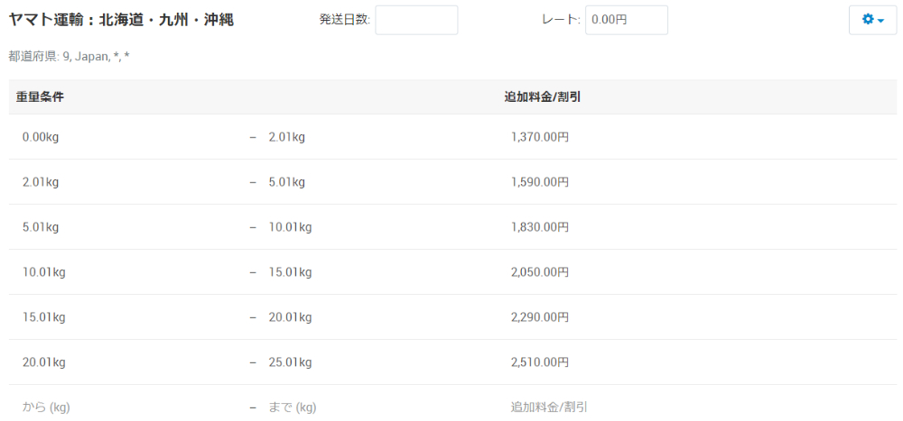Edit the 15.01kg starting weight
The image size is (903, 421).
[x=43, y=317]
